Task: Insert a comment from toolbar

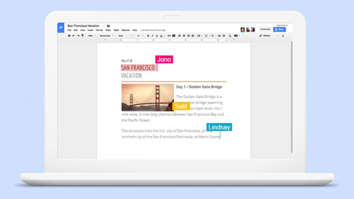Action: (173, 36)
